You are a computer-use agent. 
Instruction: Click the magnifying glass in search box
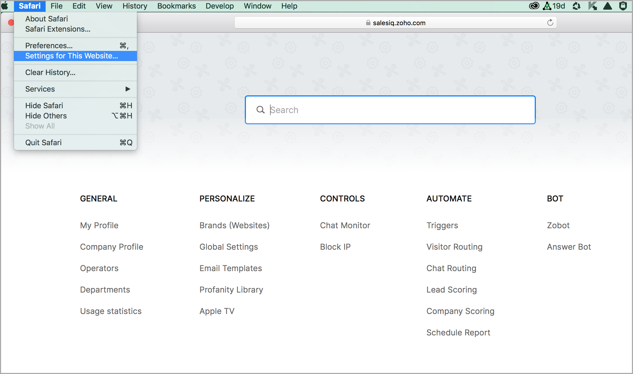point(260,110)
